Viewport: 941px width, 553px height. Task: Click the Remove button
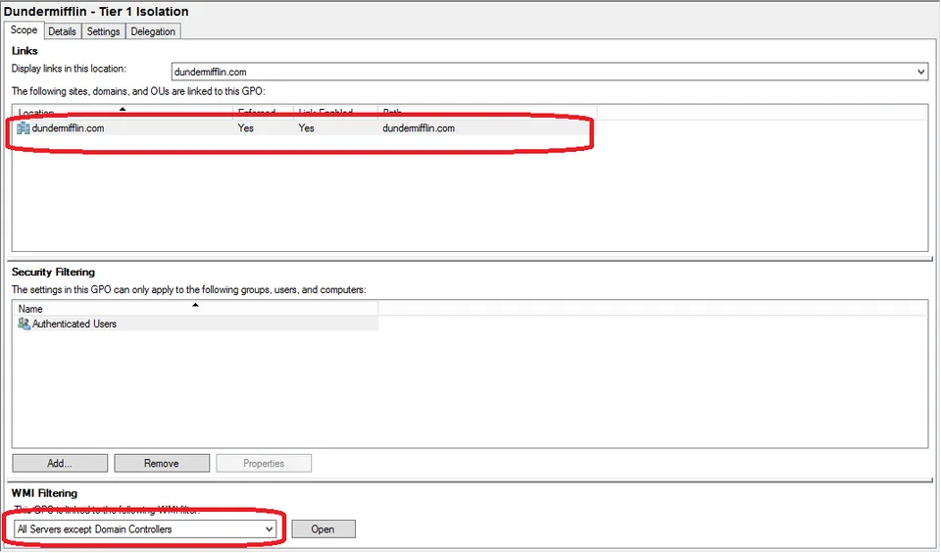[x=162, y=463]
